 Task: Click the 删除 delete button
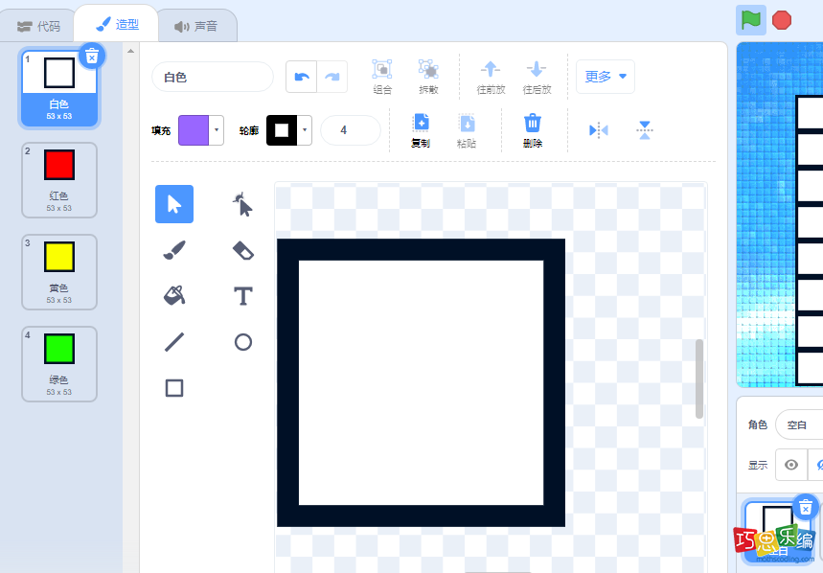[533, 130]
